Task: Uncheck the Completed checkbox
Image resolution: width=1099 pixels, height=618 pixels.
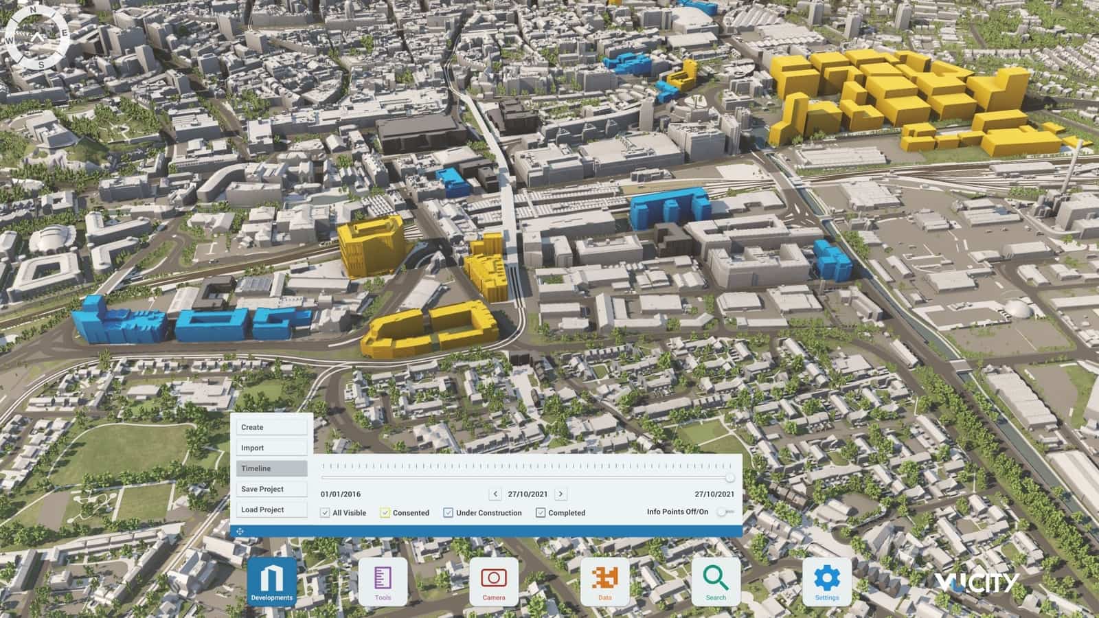Action: [541, 512]
